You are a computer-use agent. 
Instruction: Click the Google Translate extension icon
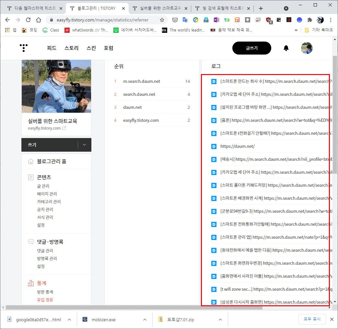pyautogui.click(x=185, y=20)
